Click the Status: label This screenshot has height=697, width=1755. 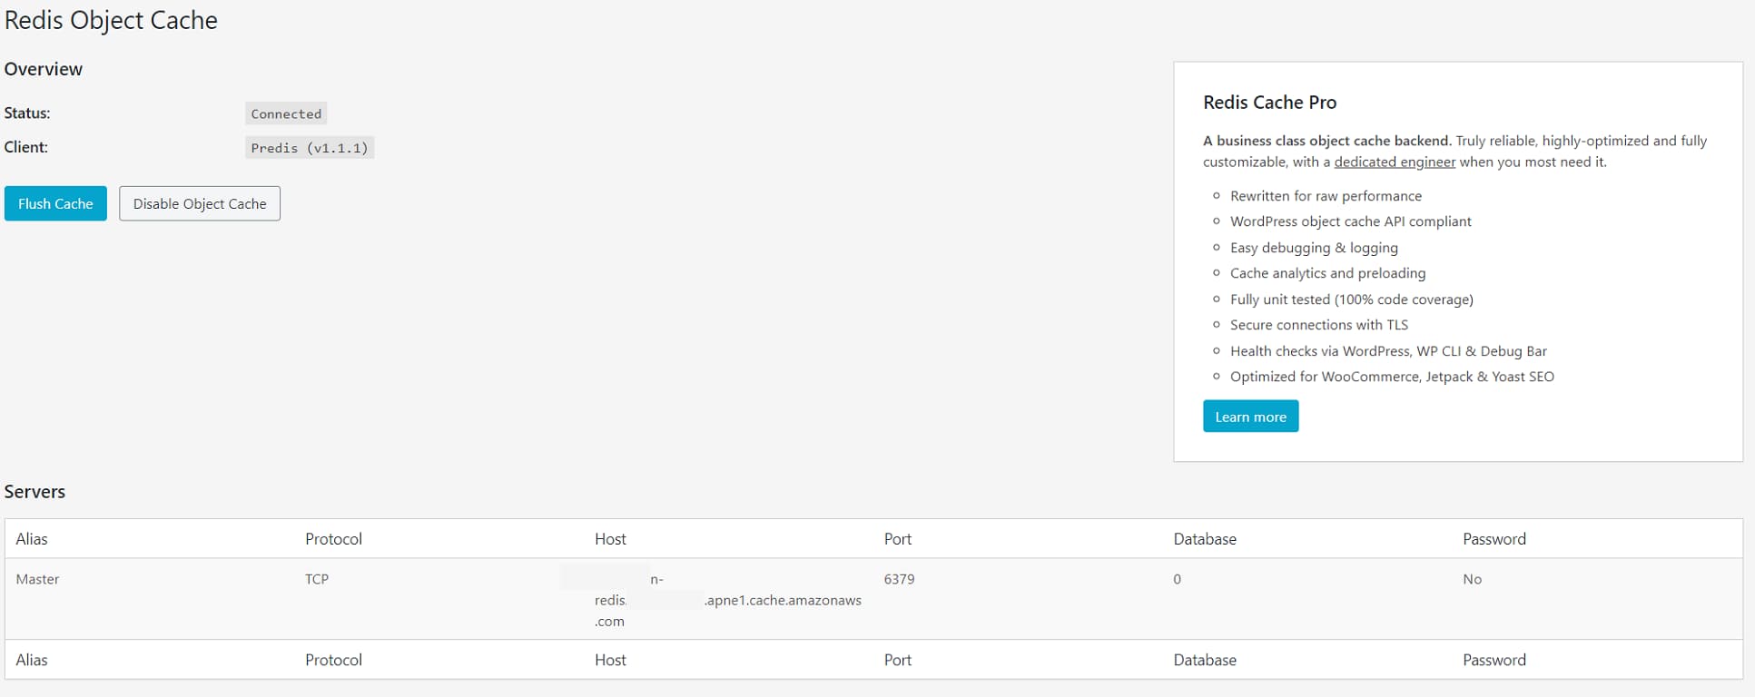(x=27, y=113)
